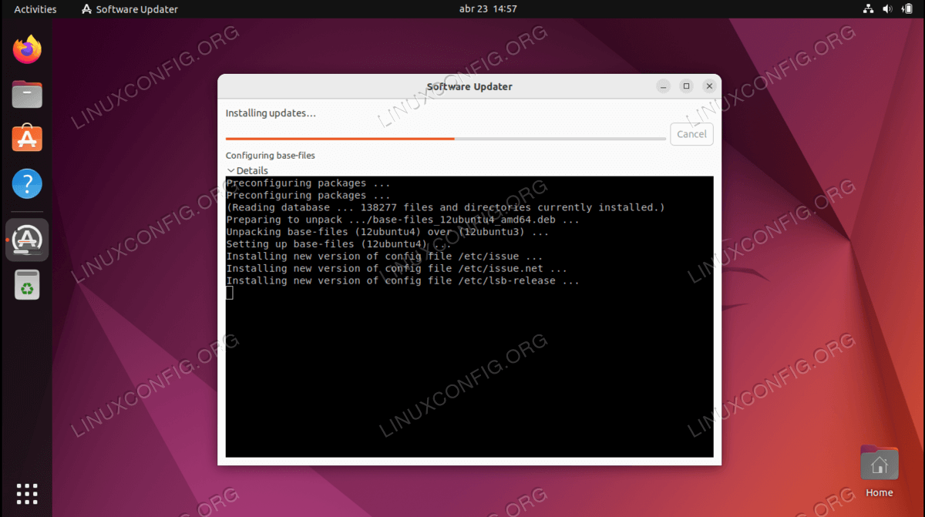Cancel the update installation
Image resolution: width=925 pixels, height=517 pixels.
pyautogui.click(x=691, y=134)
